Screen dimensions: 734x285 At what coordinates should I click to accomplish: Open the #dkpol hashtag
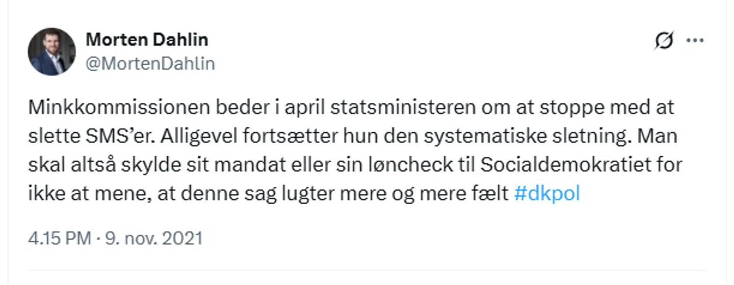coord(547,194)
